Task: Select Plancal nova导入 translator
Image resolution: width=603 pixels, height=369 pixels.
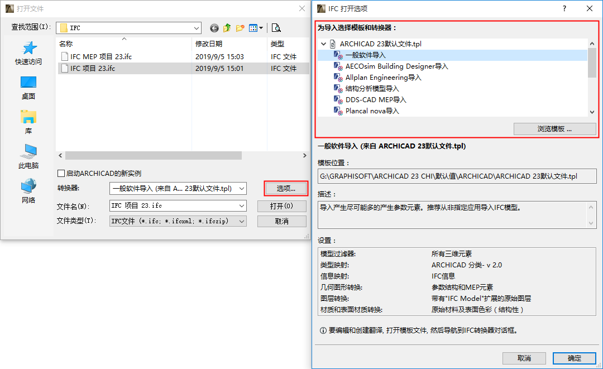Action: tap(372, 111)
